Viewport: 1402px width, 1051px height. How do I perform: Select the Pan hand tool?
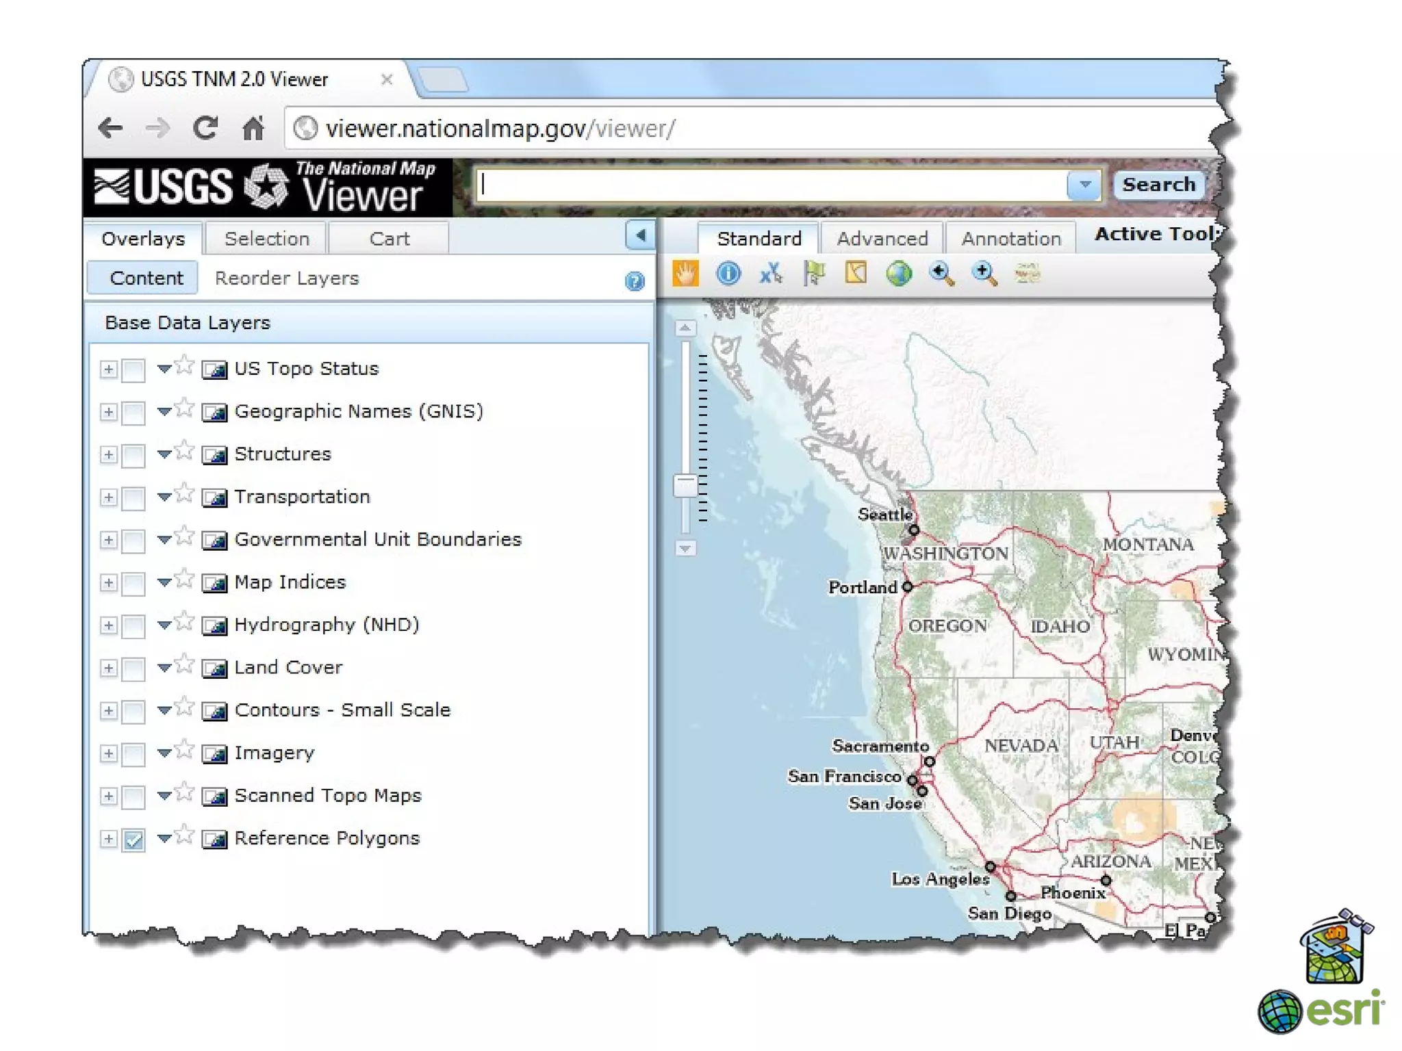pos(685,274)
